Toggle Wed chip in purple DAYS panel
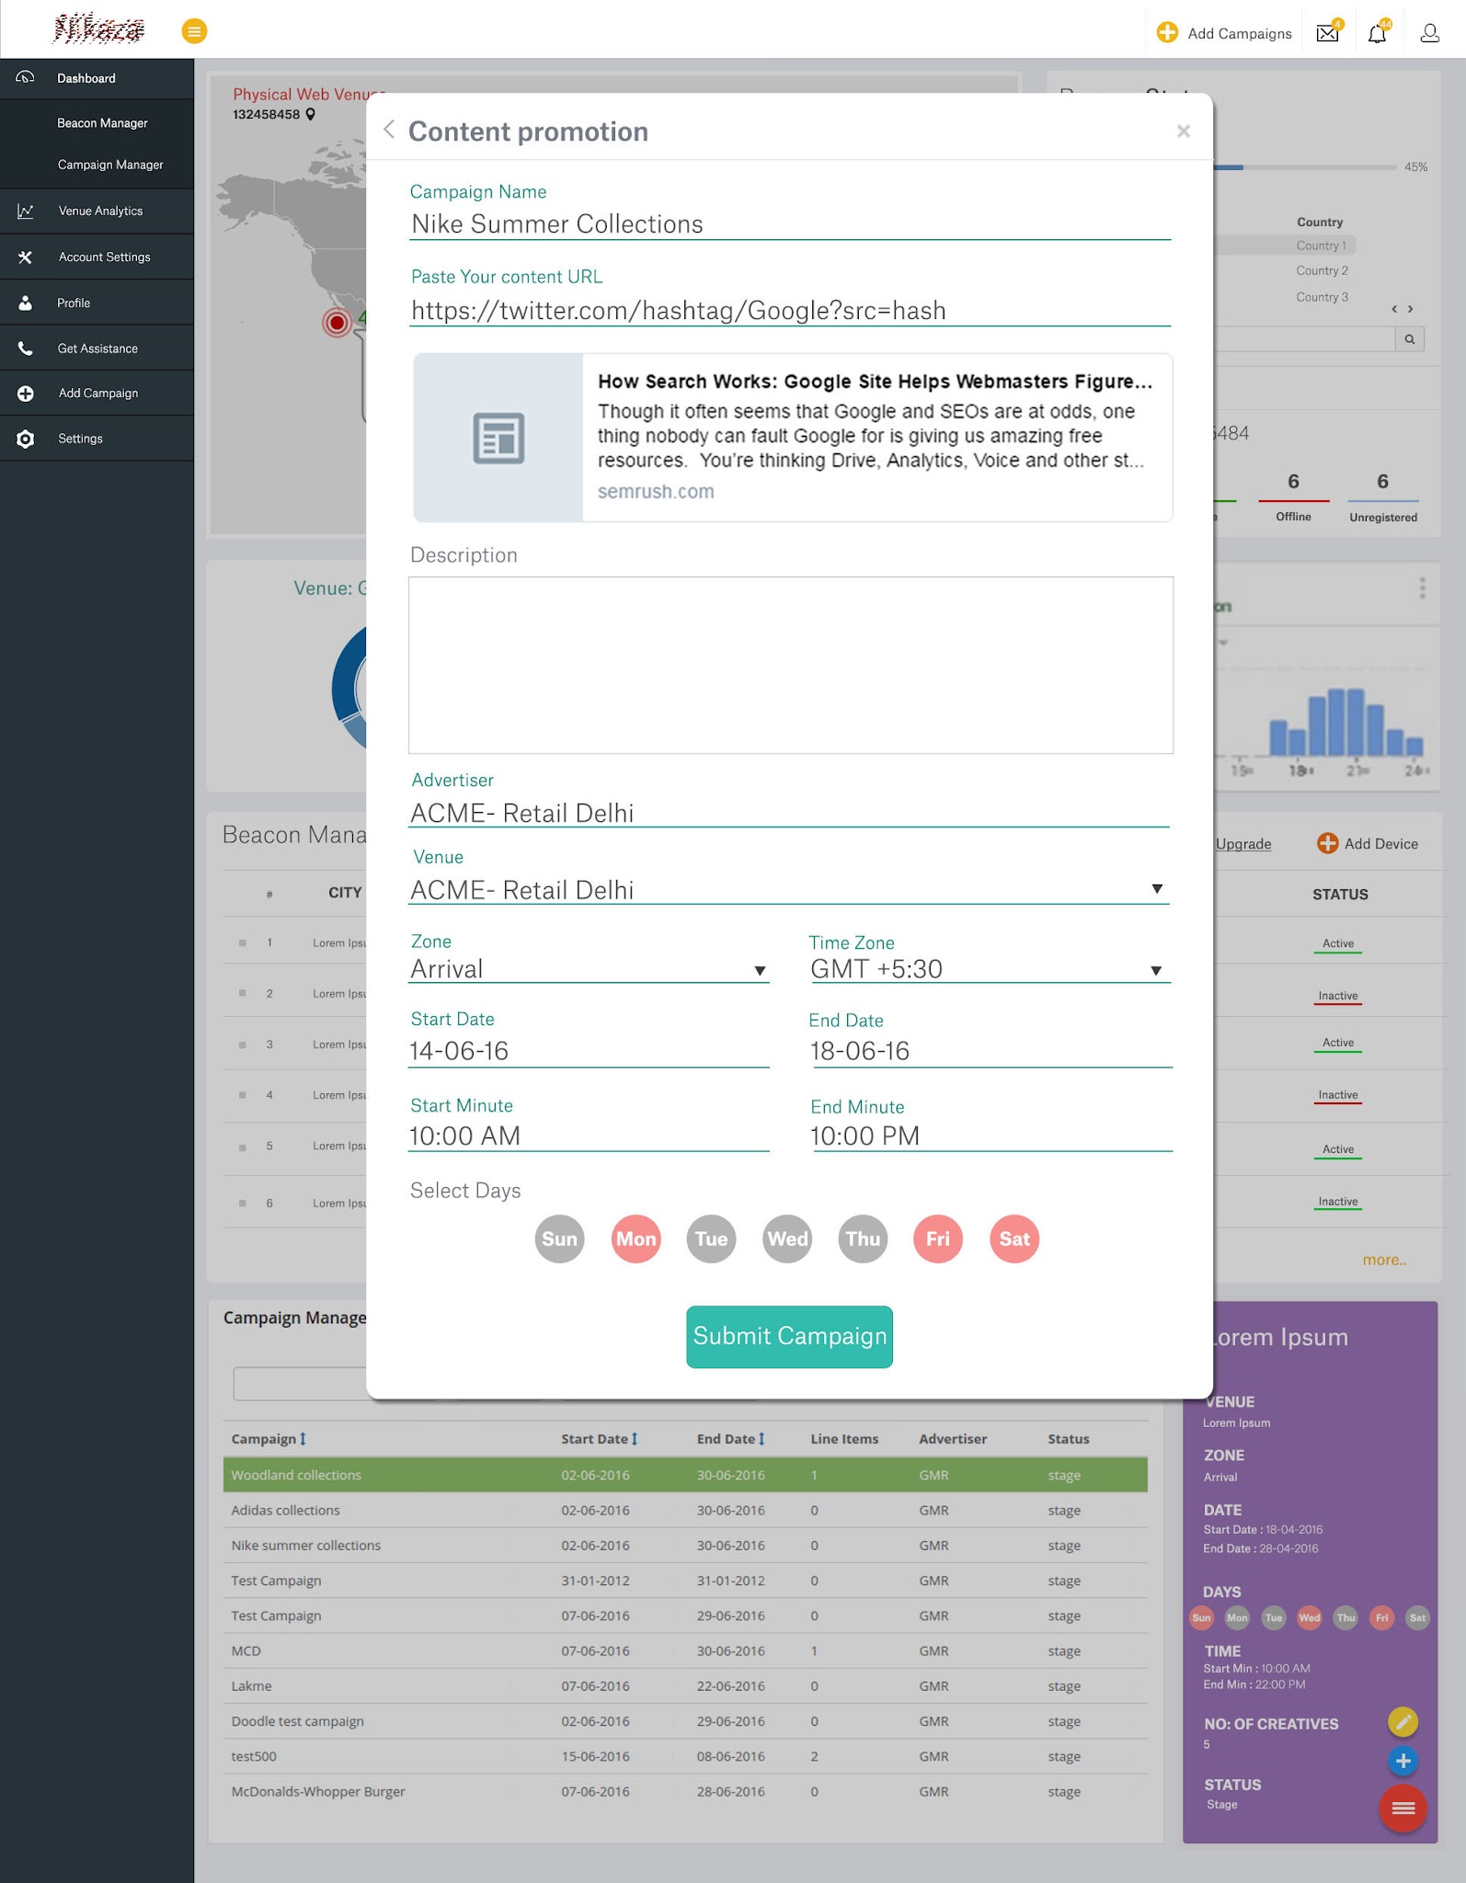1466x1883 pixels. pyautogui.click(x=1310, y=1617)
